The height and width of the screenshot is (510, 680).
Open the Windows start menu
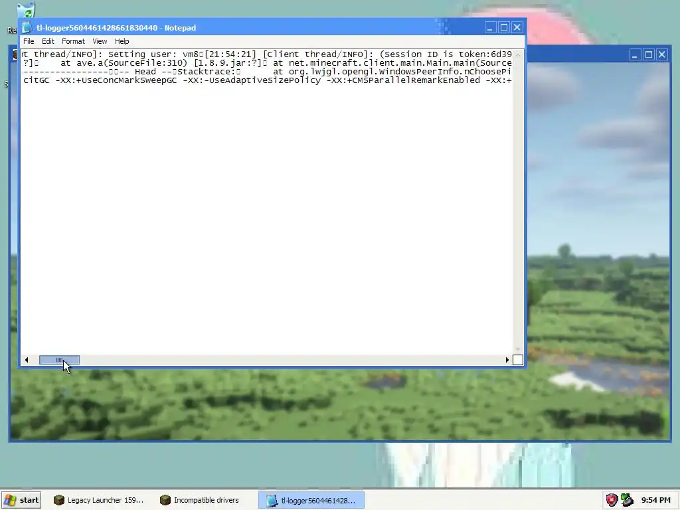click(21, 500)
